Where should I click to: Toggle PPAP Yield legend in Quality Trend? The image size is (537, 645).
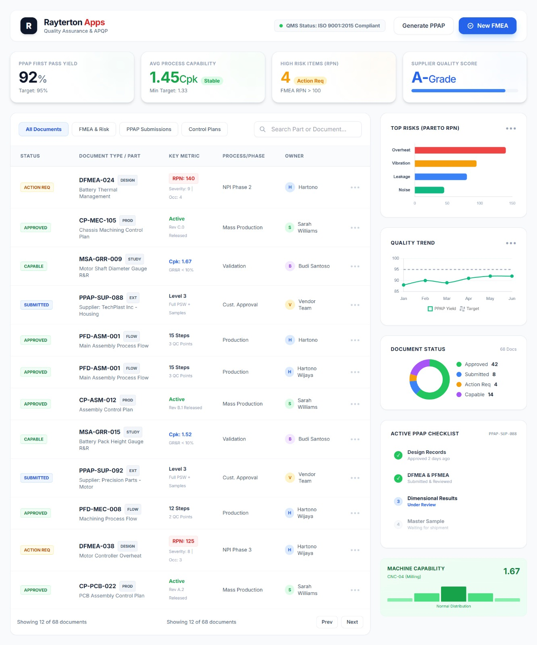pos(441,309)
